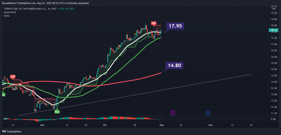Select the green Buy signal near March low

click(x=57, y=111)
